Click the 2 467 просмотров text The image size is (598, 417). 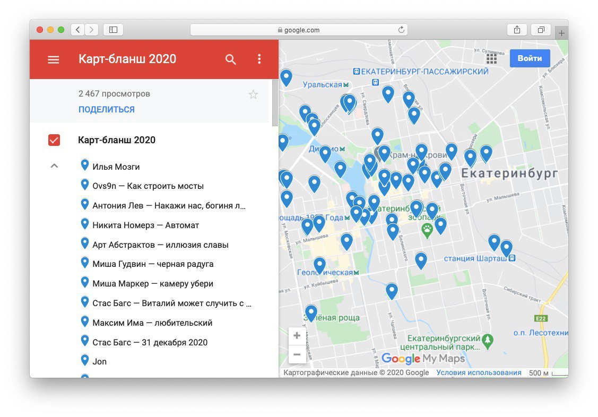tap(114, 94)
